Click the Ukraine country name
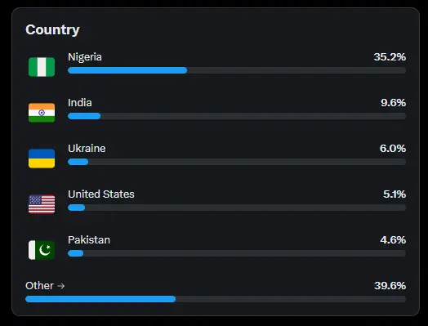Viewport: 428px width, 326px height. [x=87, y=148]
